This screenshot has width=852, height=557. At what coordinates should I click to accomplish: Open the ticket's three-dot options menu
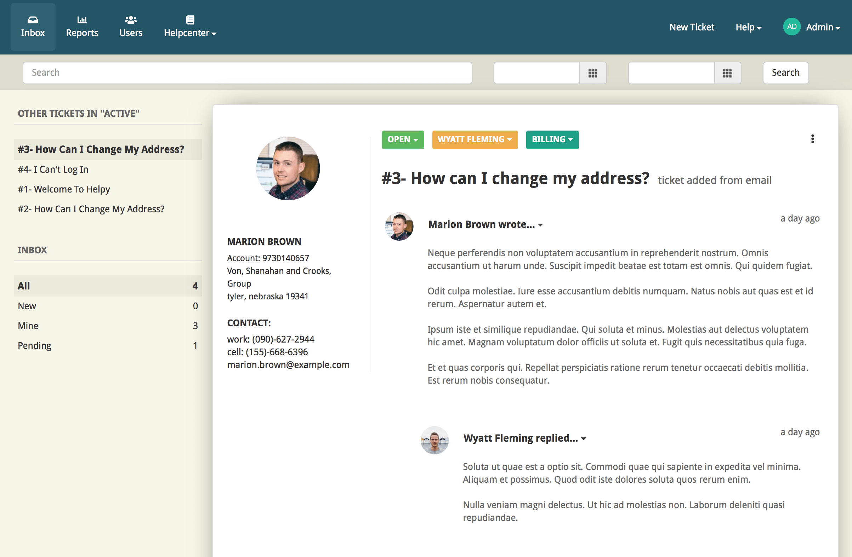tap(812, 139)
